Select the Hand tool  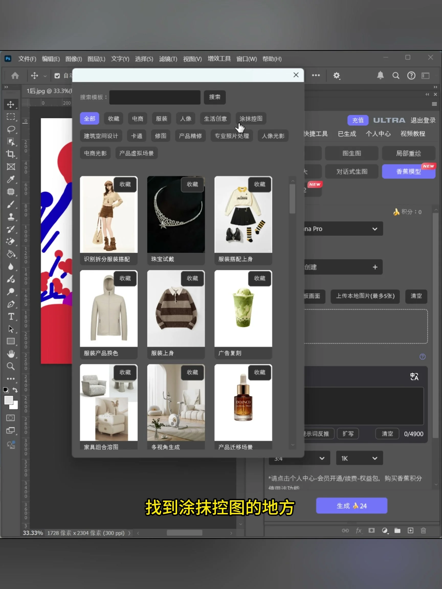click(x=11, y=354)
